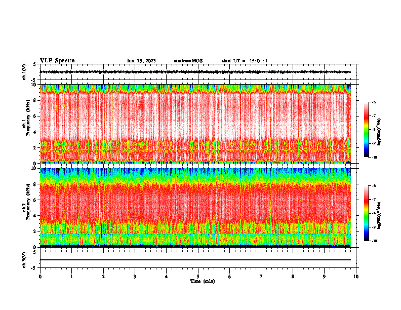Click the "-10" label on ch.1 colorbar
Screen dimensions: 401x310
click(x=374, y=158)
